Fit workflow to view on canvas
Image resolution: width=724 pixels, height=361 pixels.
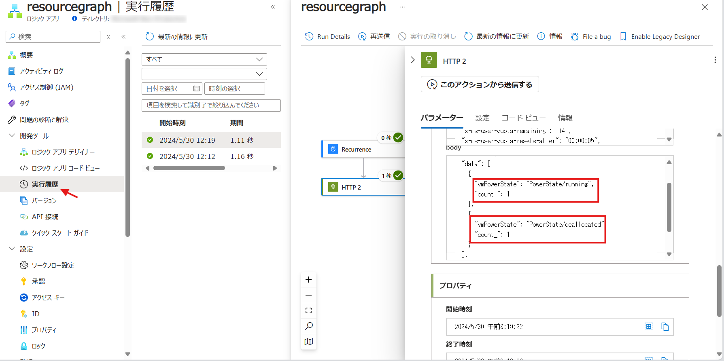[308, 310]
